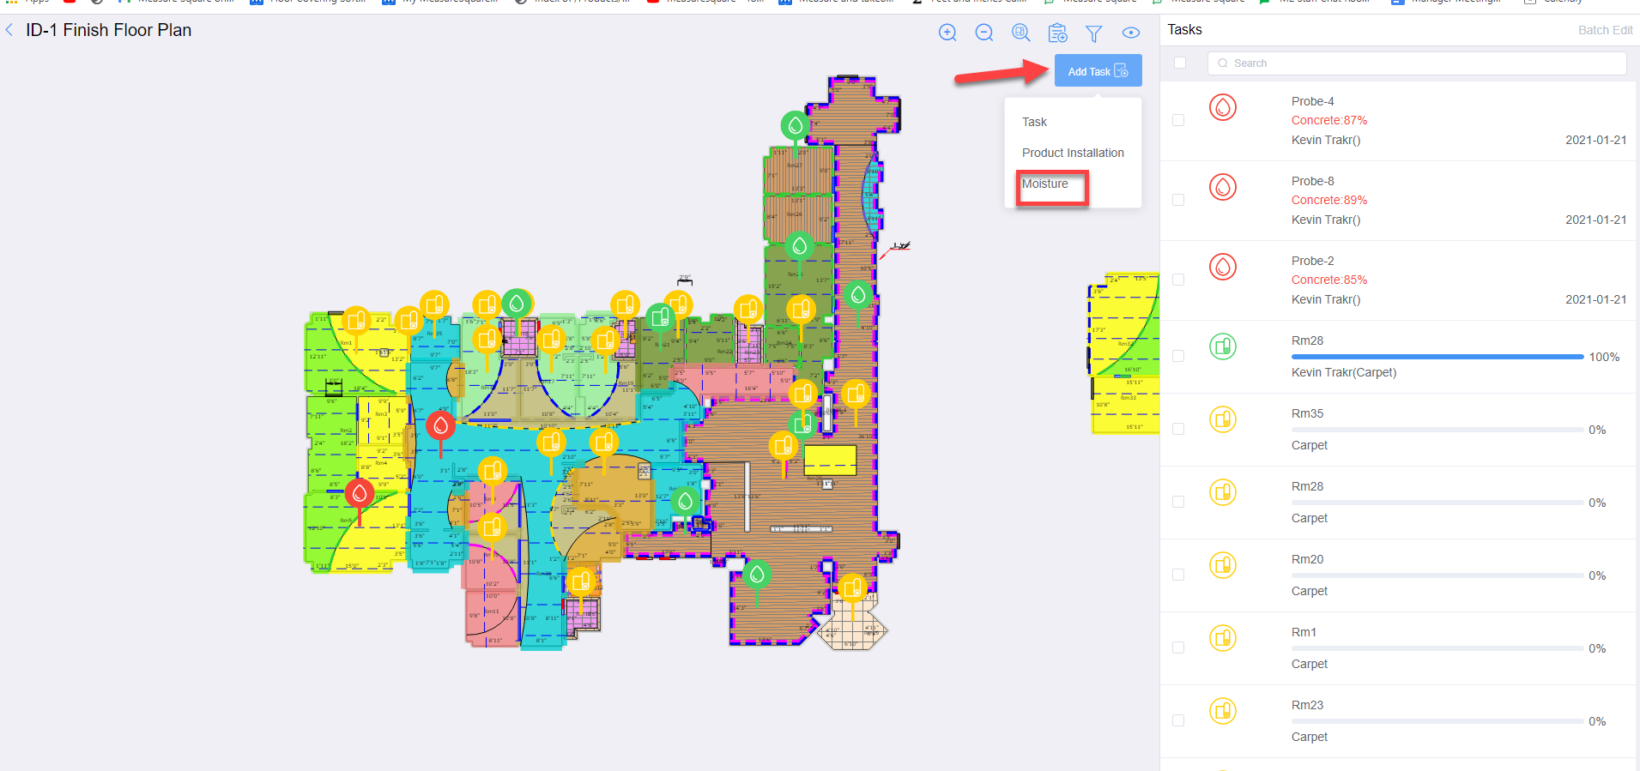Check the Rm28 100% task checkbox
Image resolution: width=1640 pixels, height=771 pixels.
(x=1178, y=356)
